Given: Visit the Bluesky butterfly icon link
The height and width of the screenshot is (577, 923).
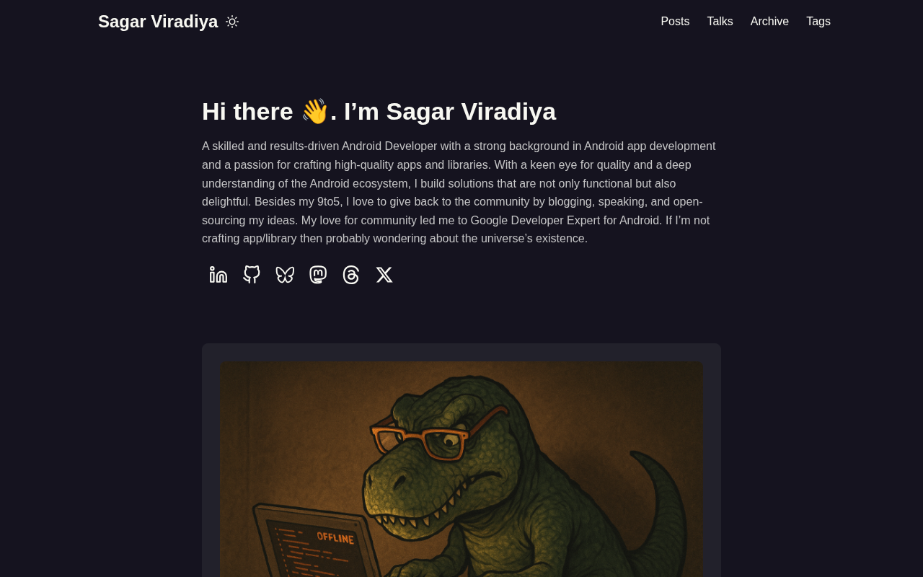Looking at the screenshot, I should click(x=285, y=275).
